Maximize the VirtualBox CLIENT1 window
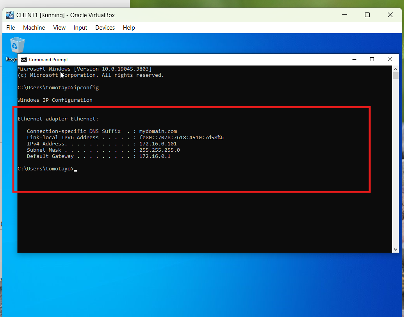 367,15
